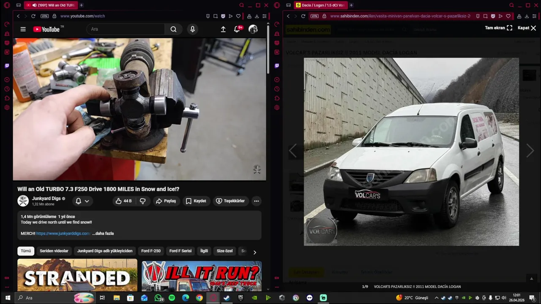Click the YouTube search field Ara
Viewport: 541px width, 304px height.
[x=126, y=29]
